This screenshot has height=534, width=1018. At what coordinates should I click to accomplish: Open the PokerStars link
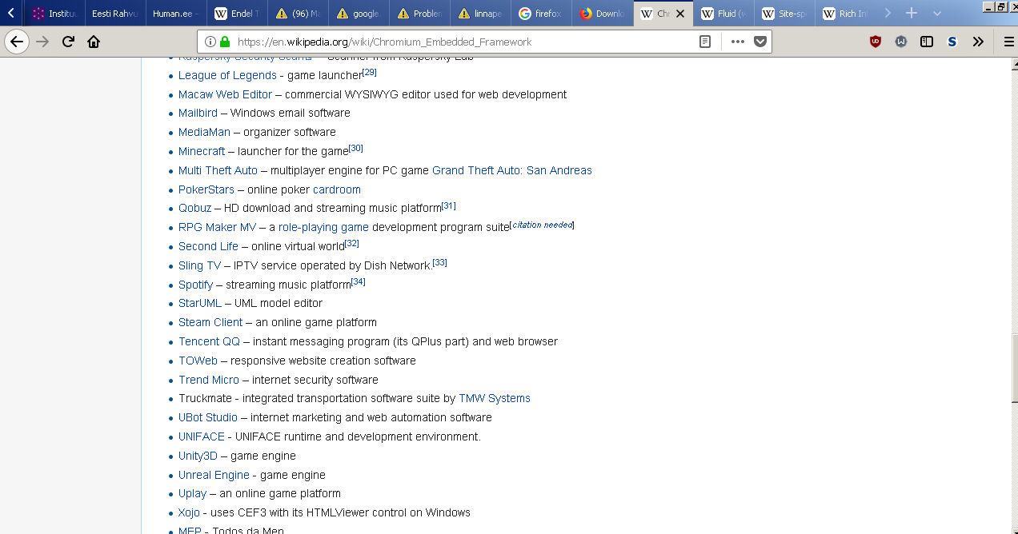[206, 189]
